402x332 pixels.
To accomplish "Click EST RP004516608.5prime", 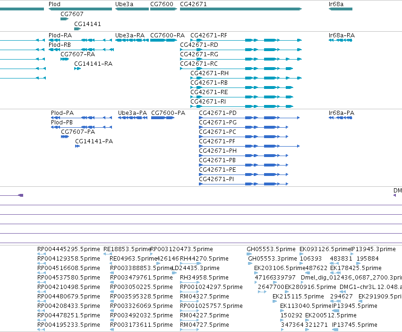I will tap(68, 268).
